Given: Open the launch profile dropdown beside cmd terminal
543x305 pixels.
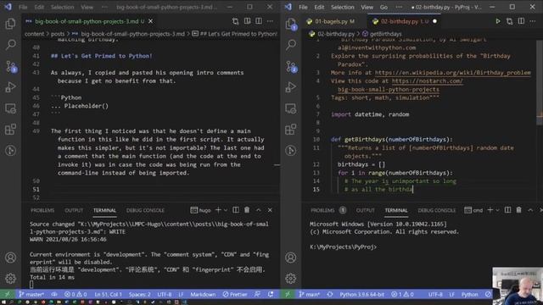Looking at the screenshot, I should click(497, 210).
